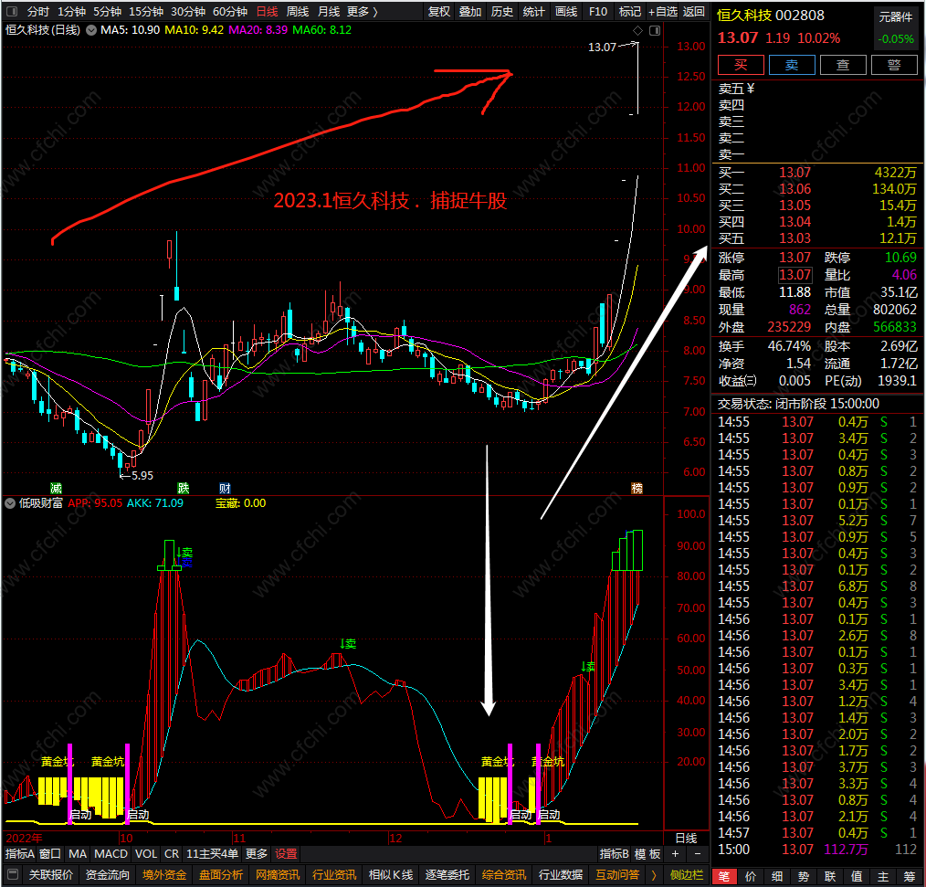926x887 pixels.
Task: Open the 统计 statistics tool
Action: (x=534, y=11)
